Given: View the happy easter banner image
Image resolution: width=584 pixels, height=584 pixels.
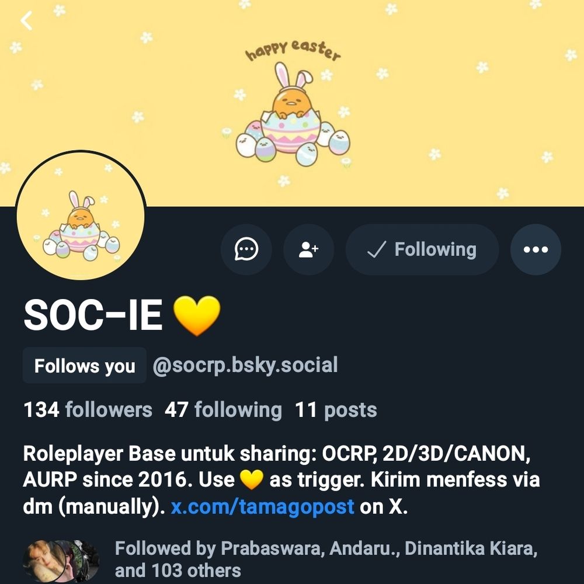Looking at the screenshot, I should pos(292,103).
